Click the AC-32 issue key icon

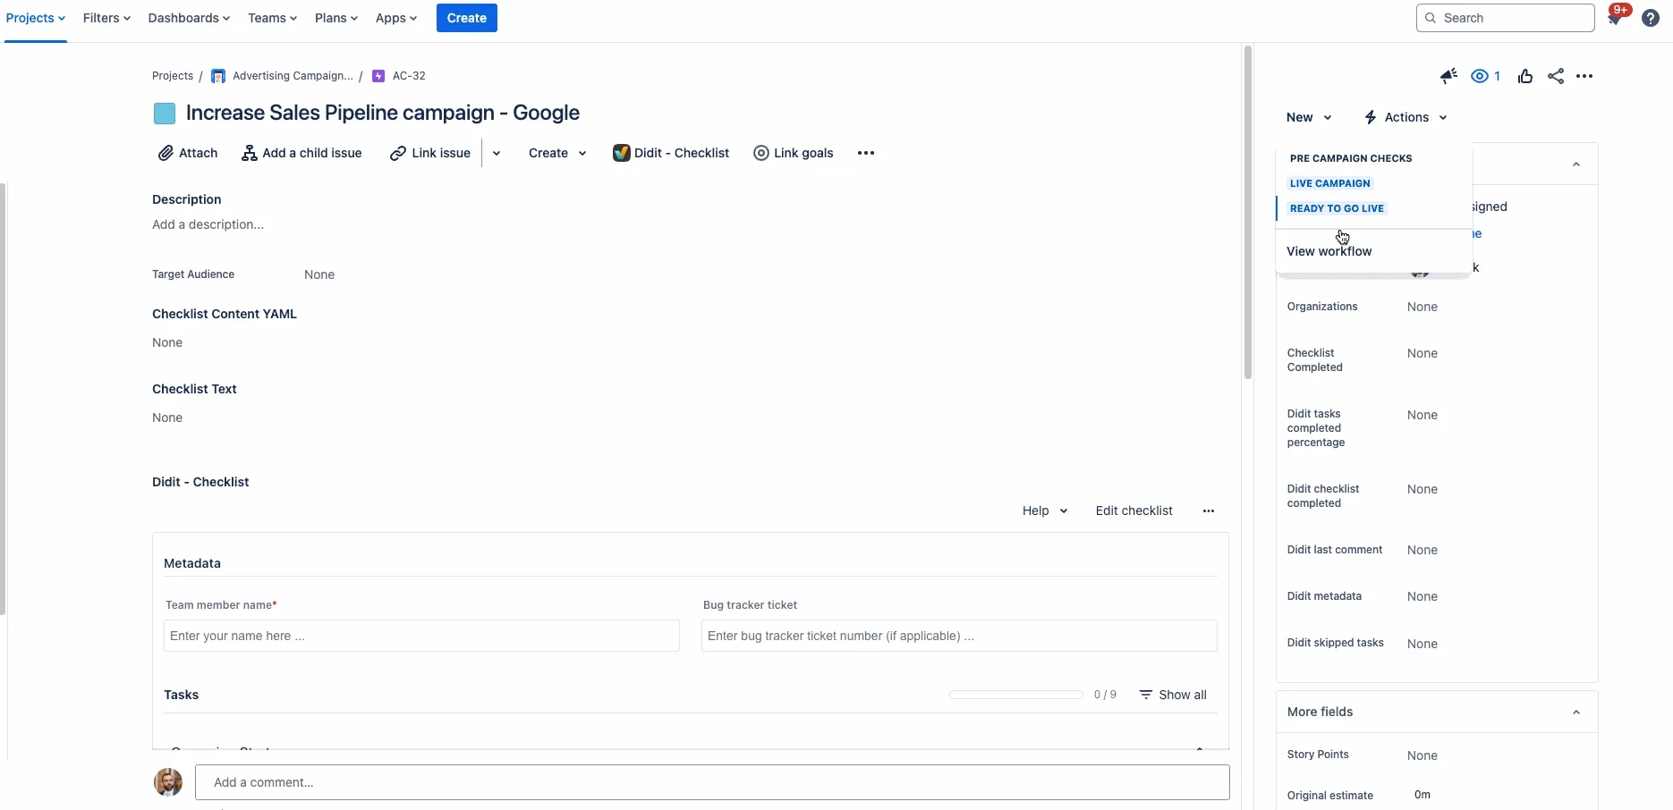(x=378, y=76)
